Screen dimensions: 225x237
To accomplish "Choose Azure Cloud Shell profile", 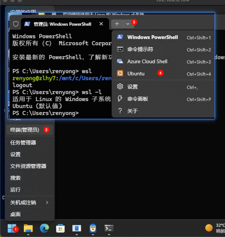I will [x=163, y=62].
